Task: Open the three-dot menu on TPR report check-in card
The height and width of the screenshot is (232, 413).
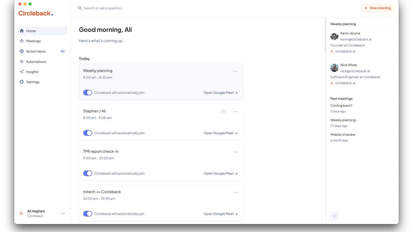Action: click(235, 152)
